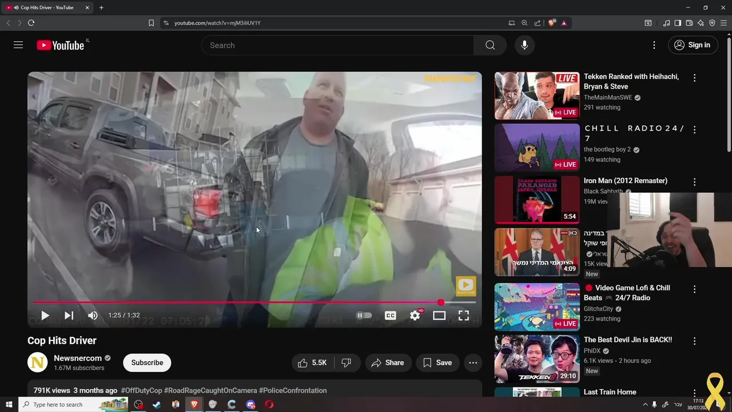Click the zoom magnifier icon in address bar
The width and height of the screenshot is (732, 412).
(x=524, y=23)
